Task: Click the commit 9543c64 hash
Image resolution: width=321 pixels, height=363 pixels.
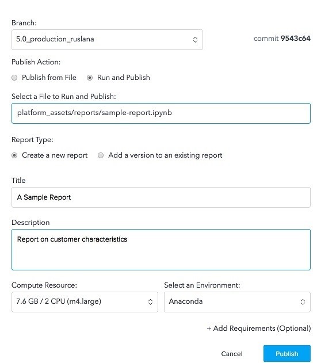Action: pos(296,39)
